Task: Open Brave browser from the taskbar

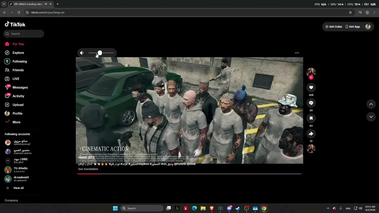Action: (212, 208)
